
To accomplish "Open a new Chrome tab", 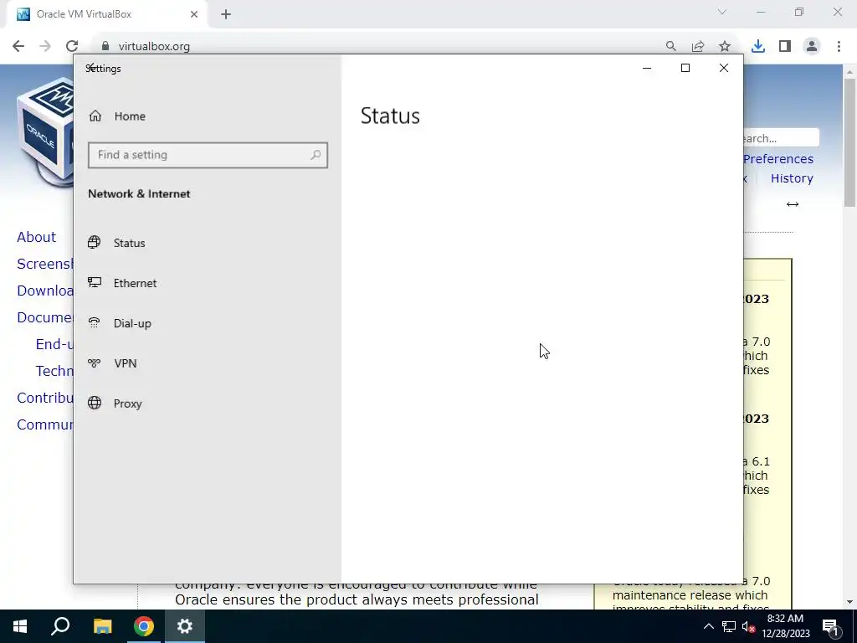I will 226,14.
